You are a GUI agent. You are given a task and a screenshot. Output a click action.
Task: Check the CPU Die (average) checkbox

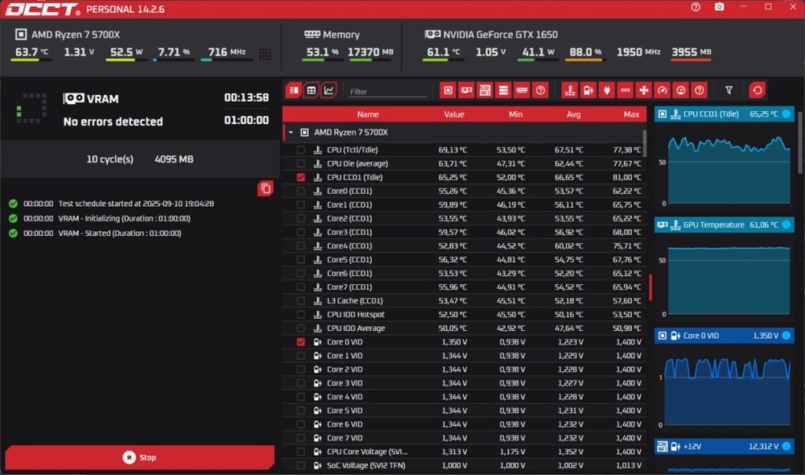(x=301, y=163)
